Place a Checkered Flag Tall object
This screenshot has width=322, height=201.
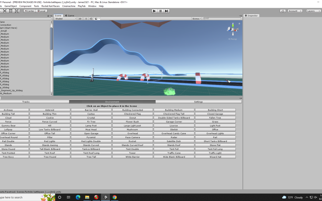click(x=174, y=114)
